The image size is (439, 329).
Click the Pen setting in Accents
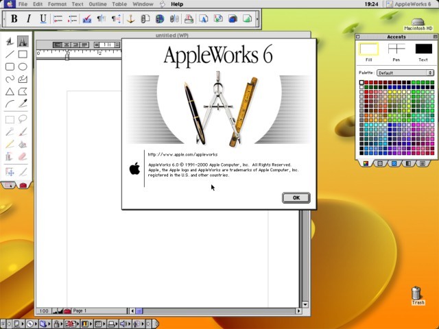tap(396, 49)
